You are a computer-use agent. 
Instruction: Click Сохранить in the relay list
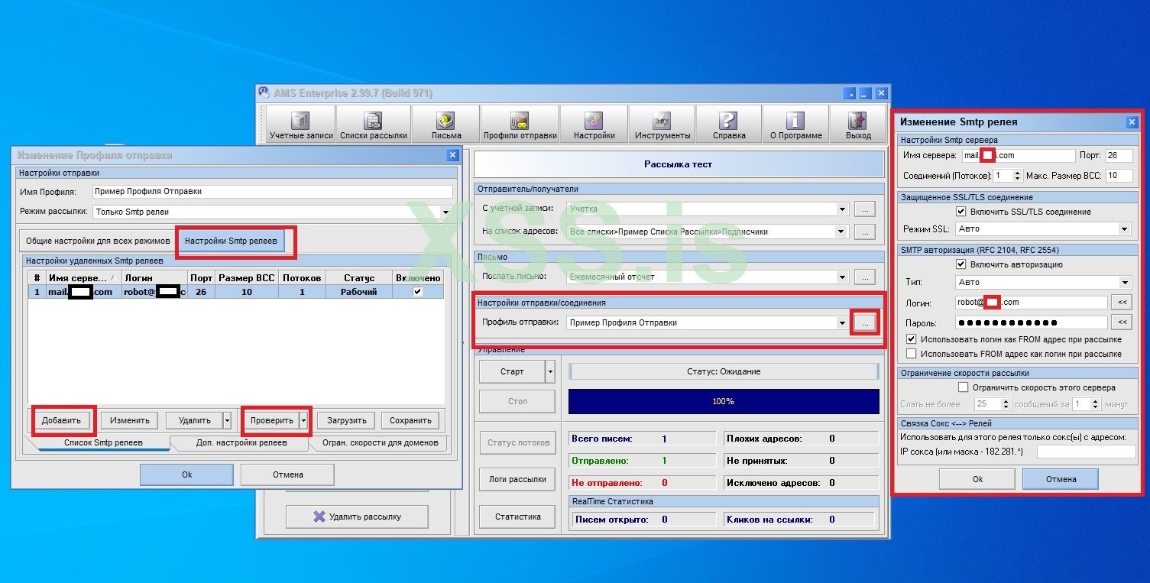410,420
